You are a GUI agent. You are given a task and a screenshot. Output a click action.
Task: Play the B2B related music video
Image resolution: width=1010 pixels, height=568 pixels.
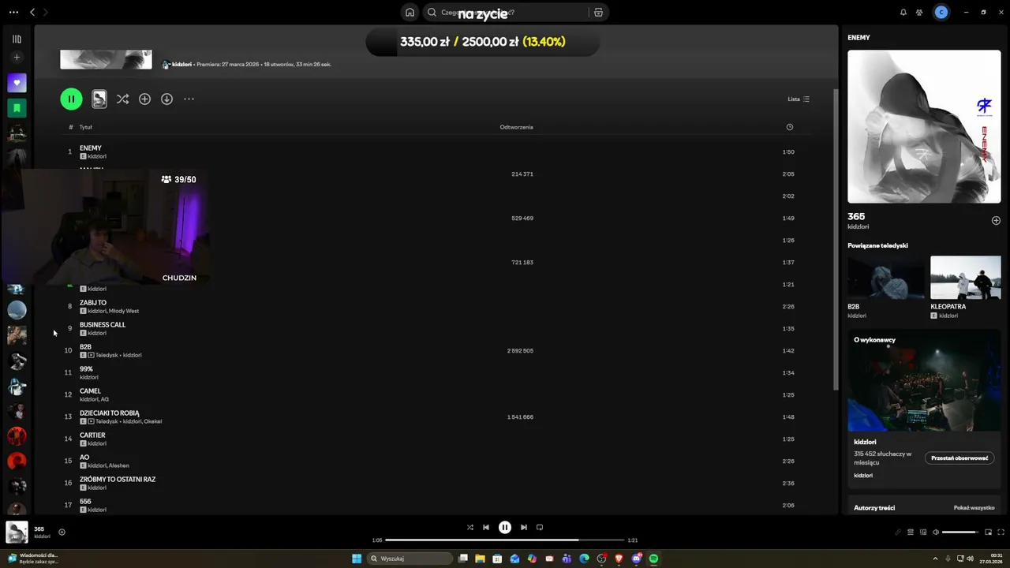coord(885,277)
